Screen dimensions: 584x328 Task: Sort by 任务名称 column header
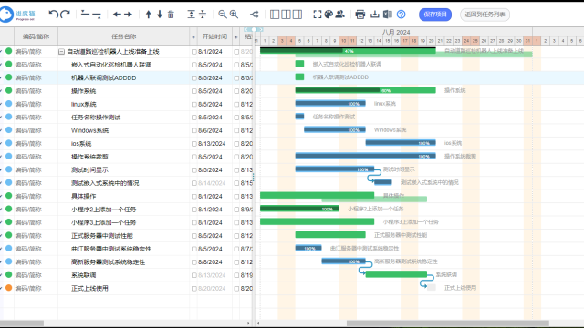(124, 36)
